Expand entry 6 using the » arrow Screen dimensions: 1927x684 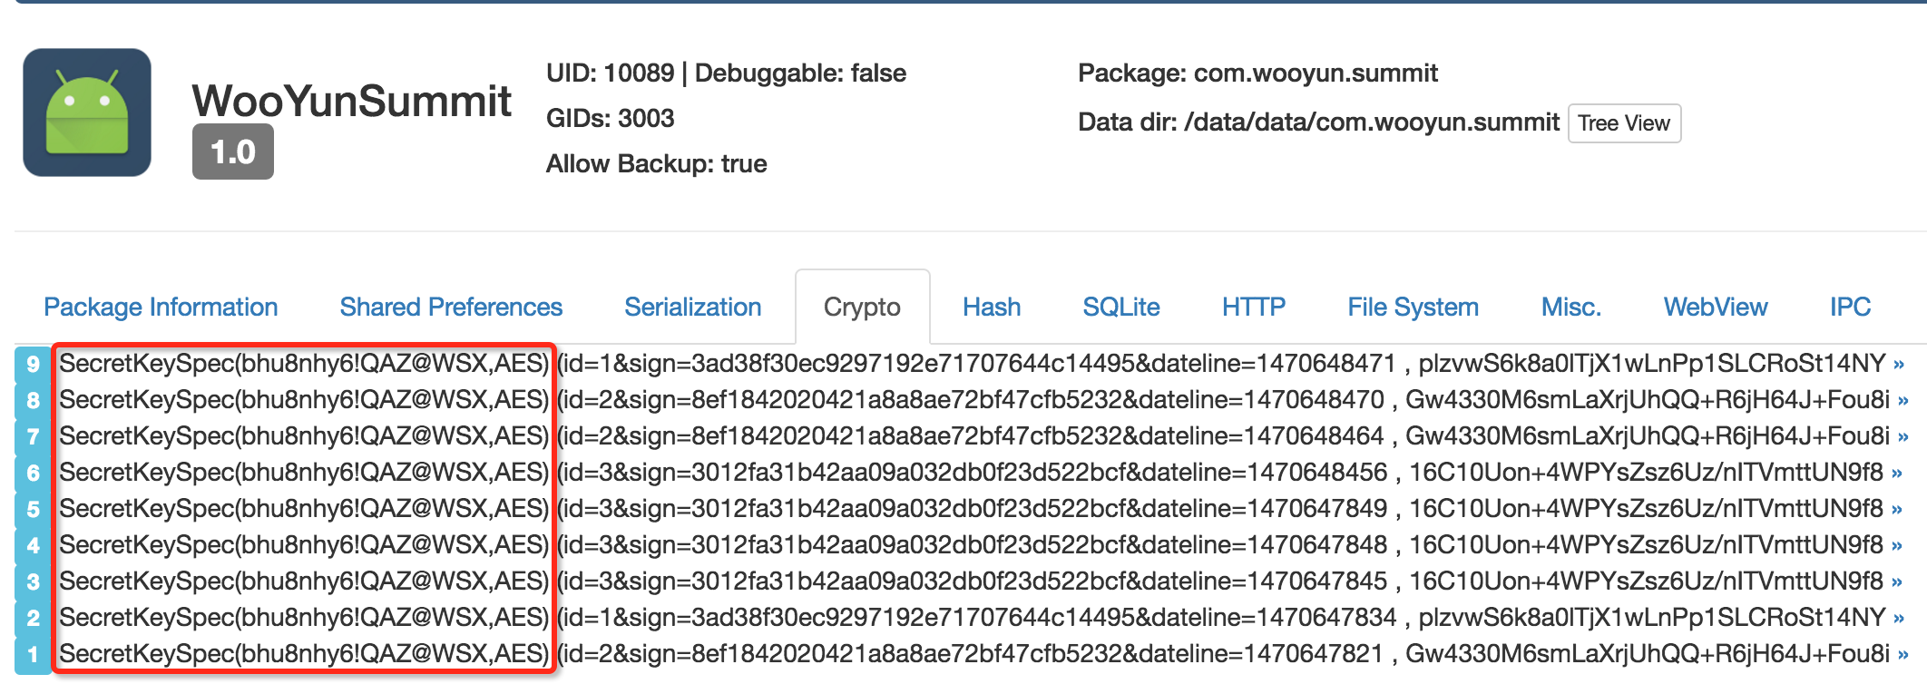1896,474
